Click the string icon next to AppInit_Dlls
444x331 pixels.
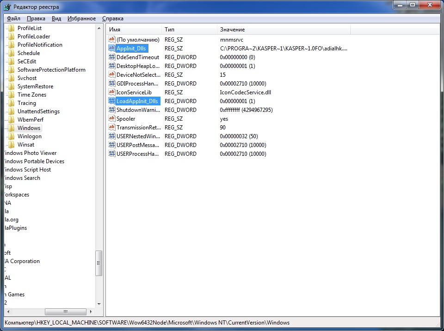pos(112,48)
